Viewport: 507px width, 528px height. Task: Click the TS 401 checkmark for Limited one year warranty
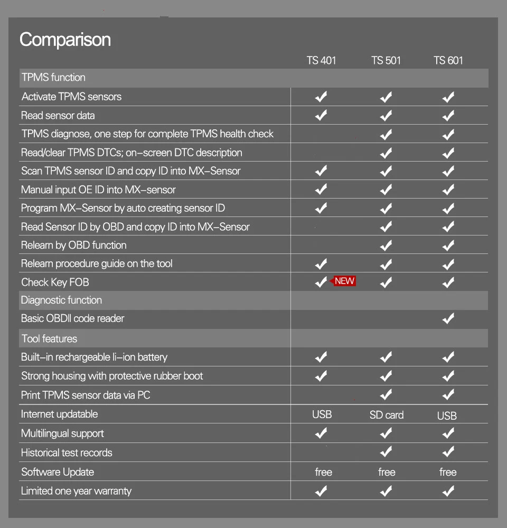pyautogui.click(x=321, y=491)
